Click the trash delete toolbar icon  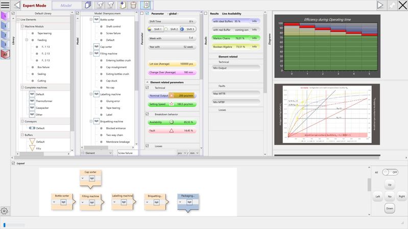tap(133, 5)
